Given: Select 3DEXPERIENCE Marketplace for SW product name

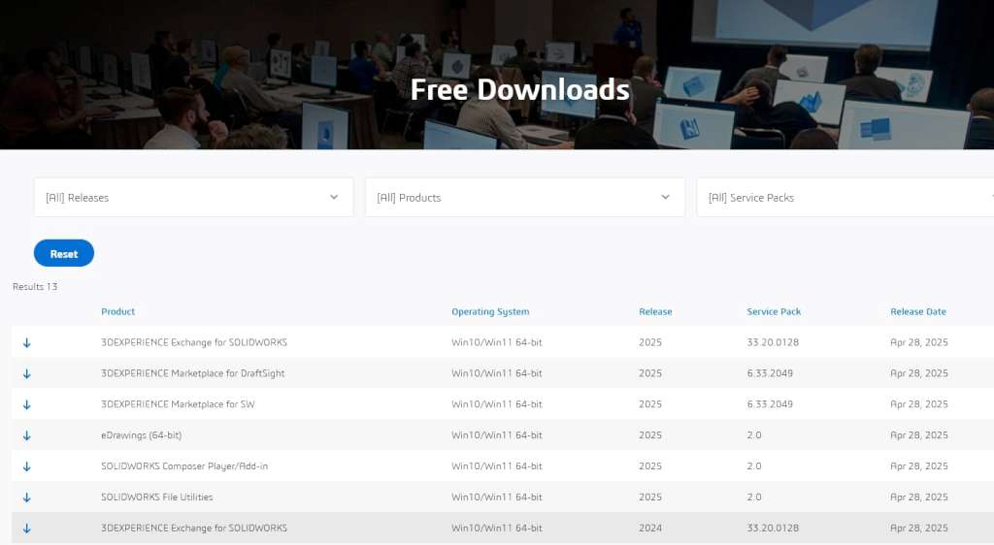Looking at the screenshot, I should click(x=178, y=404).
